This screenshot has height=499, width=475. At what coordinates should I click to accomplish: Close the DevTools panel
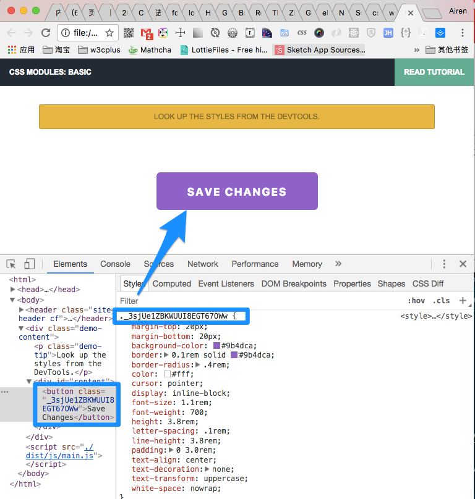click(463, 264)
